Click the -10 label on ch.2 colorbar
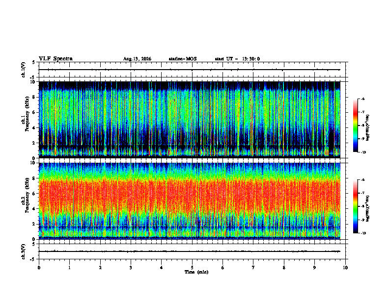 [x=363, y=233]
